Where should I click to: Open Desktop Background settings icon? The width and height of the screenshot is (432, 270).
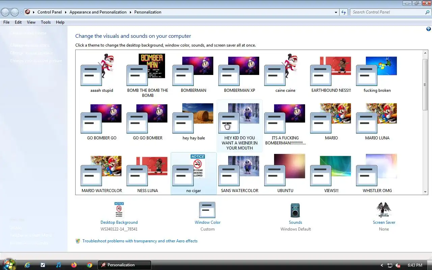(119, 210)
